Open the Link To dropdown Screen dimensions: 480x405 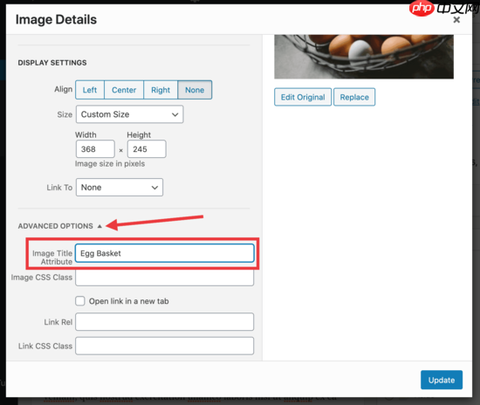click(x=120, y=188)
